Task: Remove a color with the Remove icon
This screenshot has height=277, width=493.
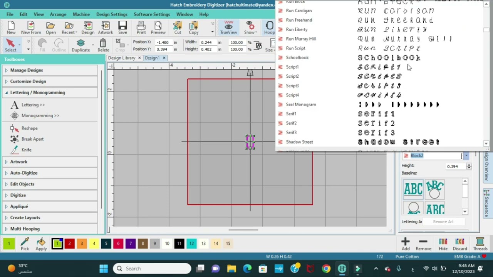Action: pos(423,244)
